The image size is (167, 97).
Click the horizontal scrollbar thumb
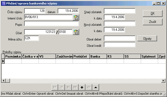[x=8, y=80]
